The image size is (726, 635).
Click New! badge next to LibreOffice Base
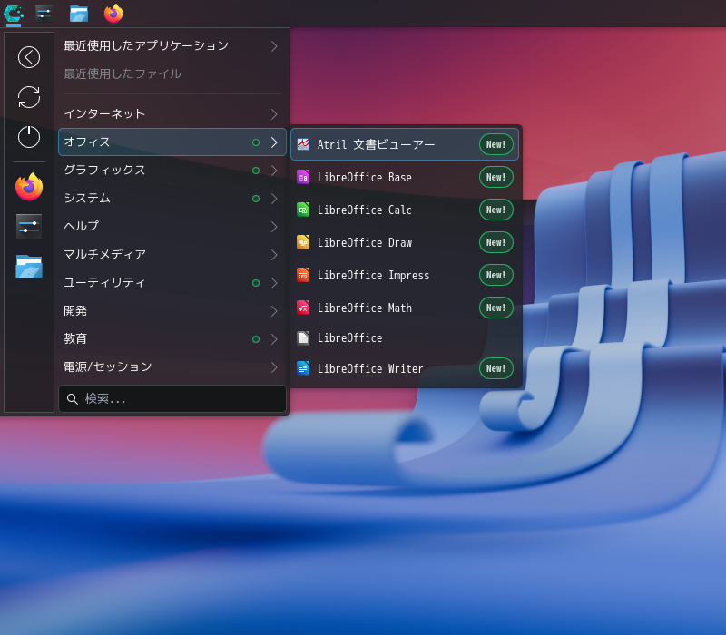pyautogui.click(x=495, y=177)
